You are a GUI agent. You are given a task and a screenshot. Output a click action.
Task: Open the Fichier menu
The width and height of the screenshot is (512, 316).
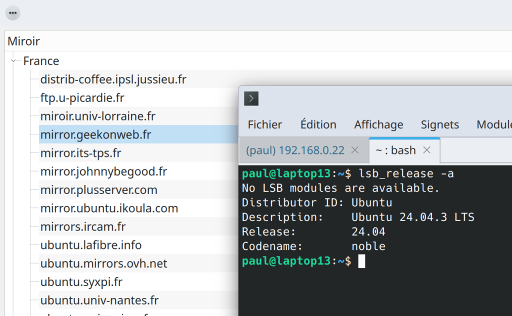[x=264, y=124]
